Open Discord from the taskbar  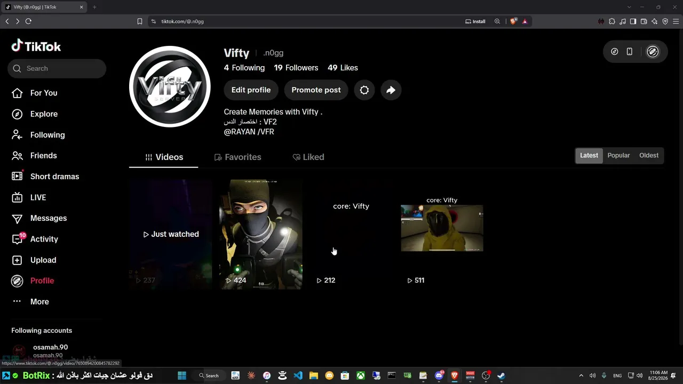point(439,375)
